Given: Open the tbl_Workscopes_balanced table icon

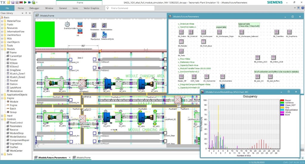Looking at the screenshot, I should [242, 32].
